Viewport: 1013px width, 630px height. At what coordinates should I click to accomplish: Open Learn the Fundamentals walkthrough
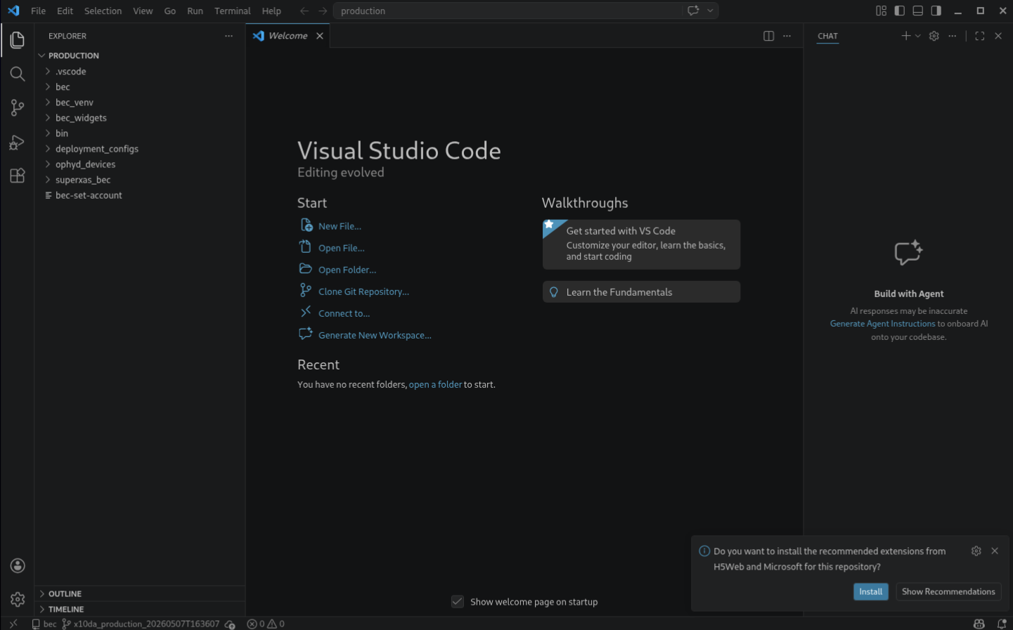[641, 292]
